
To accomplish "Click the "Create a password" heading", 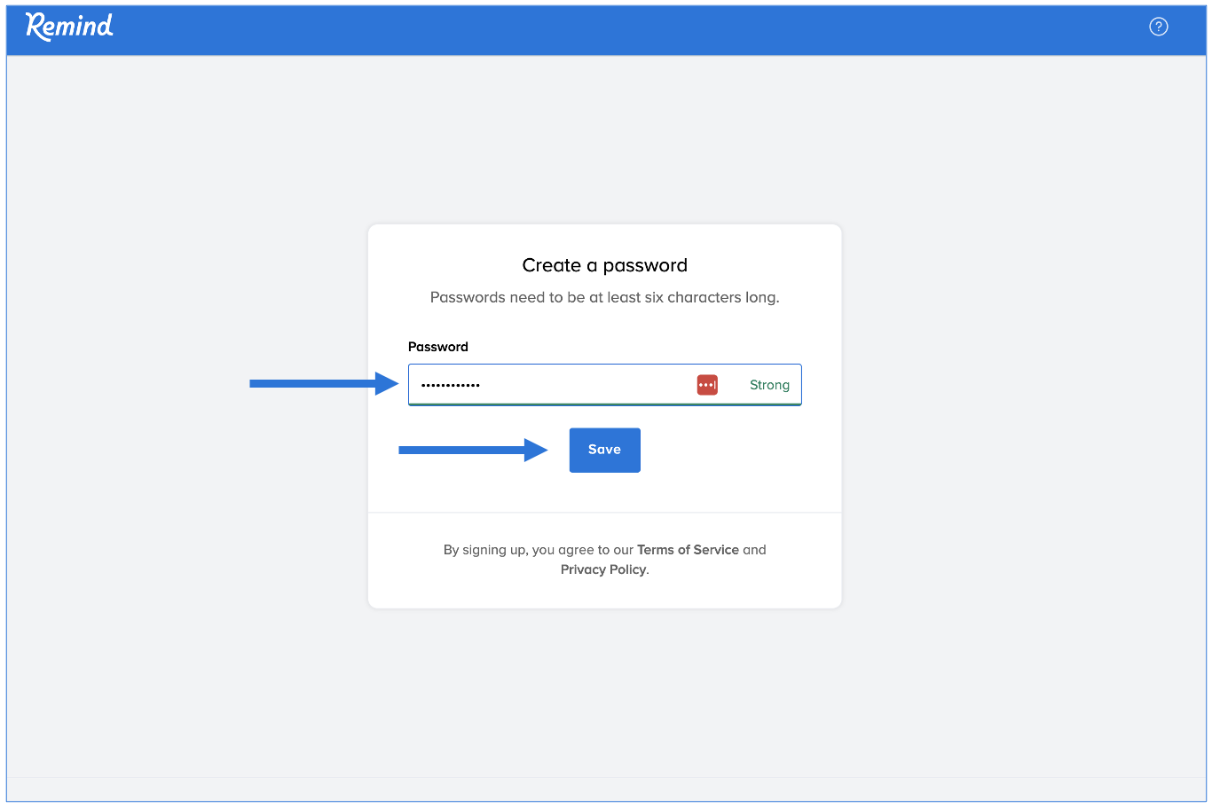I will [604, 265].
